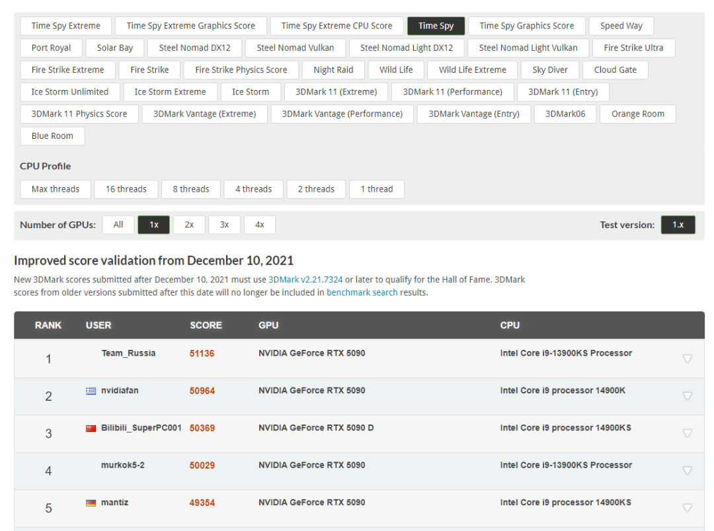The width and height of the screenshot is (714, 531).
Task: Choose 8 threads CPU Profile
Action: [x=191, y=189]
